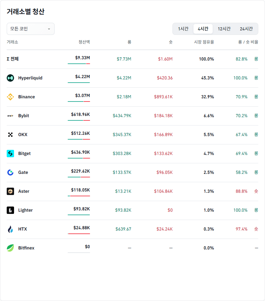Click Bitfinex's market share 0.0%

point(209,248)
